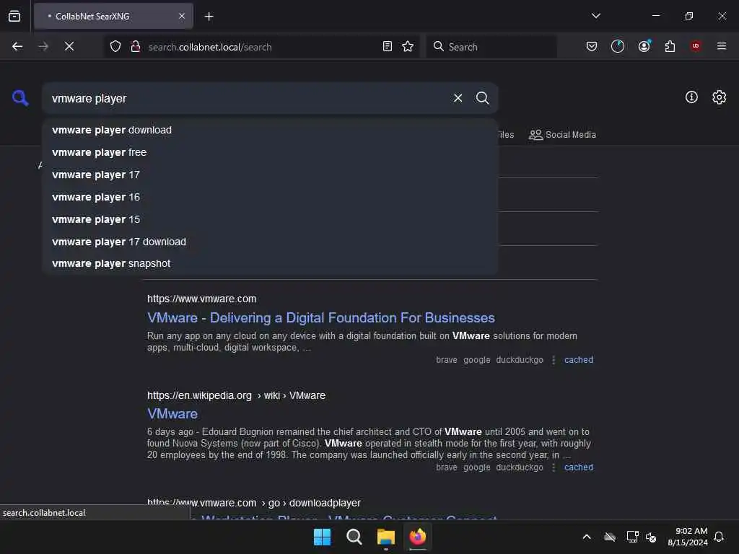Stop loading the current page
This screenshot has width=739, height=554.
(x=69, y=46)
